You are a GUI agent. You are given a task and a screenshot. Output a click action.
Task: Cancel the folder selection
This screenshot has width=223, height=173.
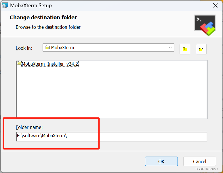[x=199, y=161]
